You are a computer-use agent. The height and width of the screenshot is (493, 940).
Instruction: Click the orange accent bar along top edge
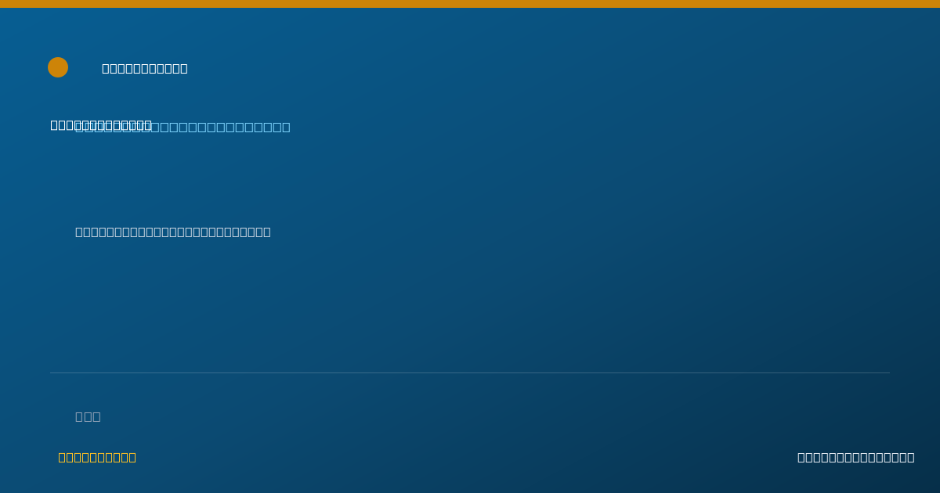pos(470,4)
